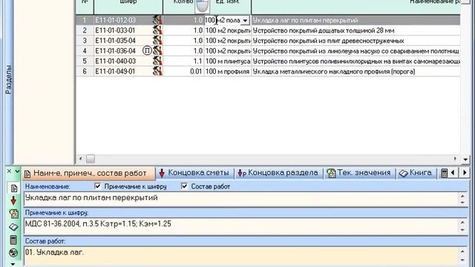The image size is (475, 267).
Task: Click the round face icon in the sidebar strip
Action: pyautogui.click(x=13, y=252)
